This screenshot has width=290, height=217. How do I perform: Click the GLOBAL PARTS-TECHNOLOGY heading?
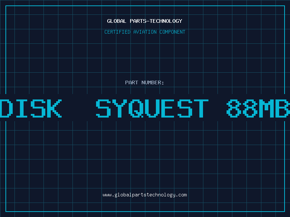tap(145, 21)
